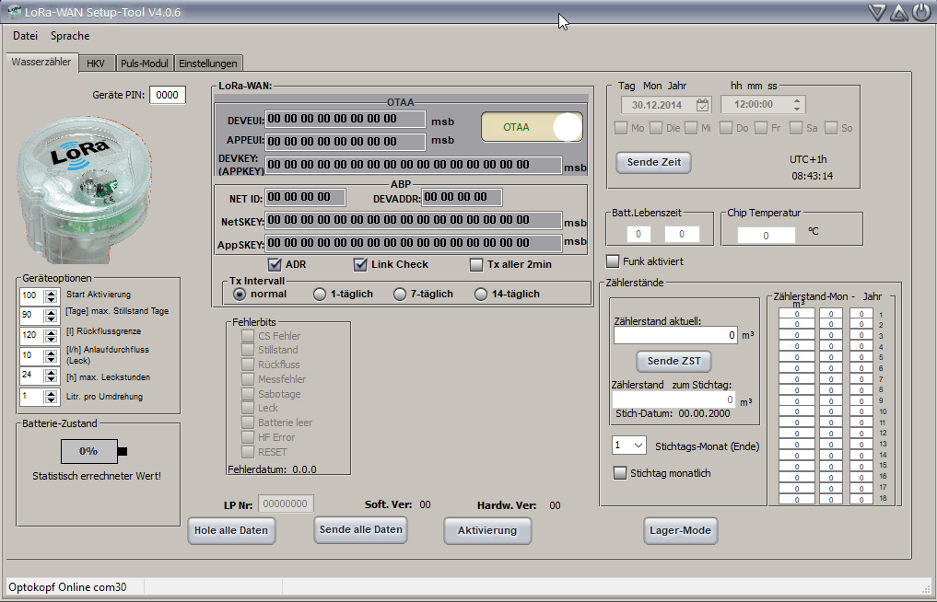The height and width of the screenshot is (602, 937).
Task: Click Hole alle Daten button
Action: coord(231,531)
